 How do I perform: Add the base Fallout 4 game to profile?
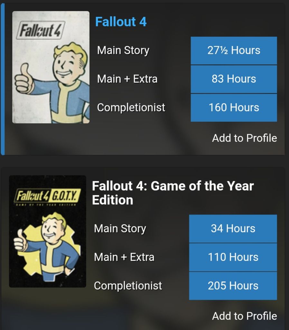[244, 138]
